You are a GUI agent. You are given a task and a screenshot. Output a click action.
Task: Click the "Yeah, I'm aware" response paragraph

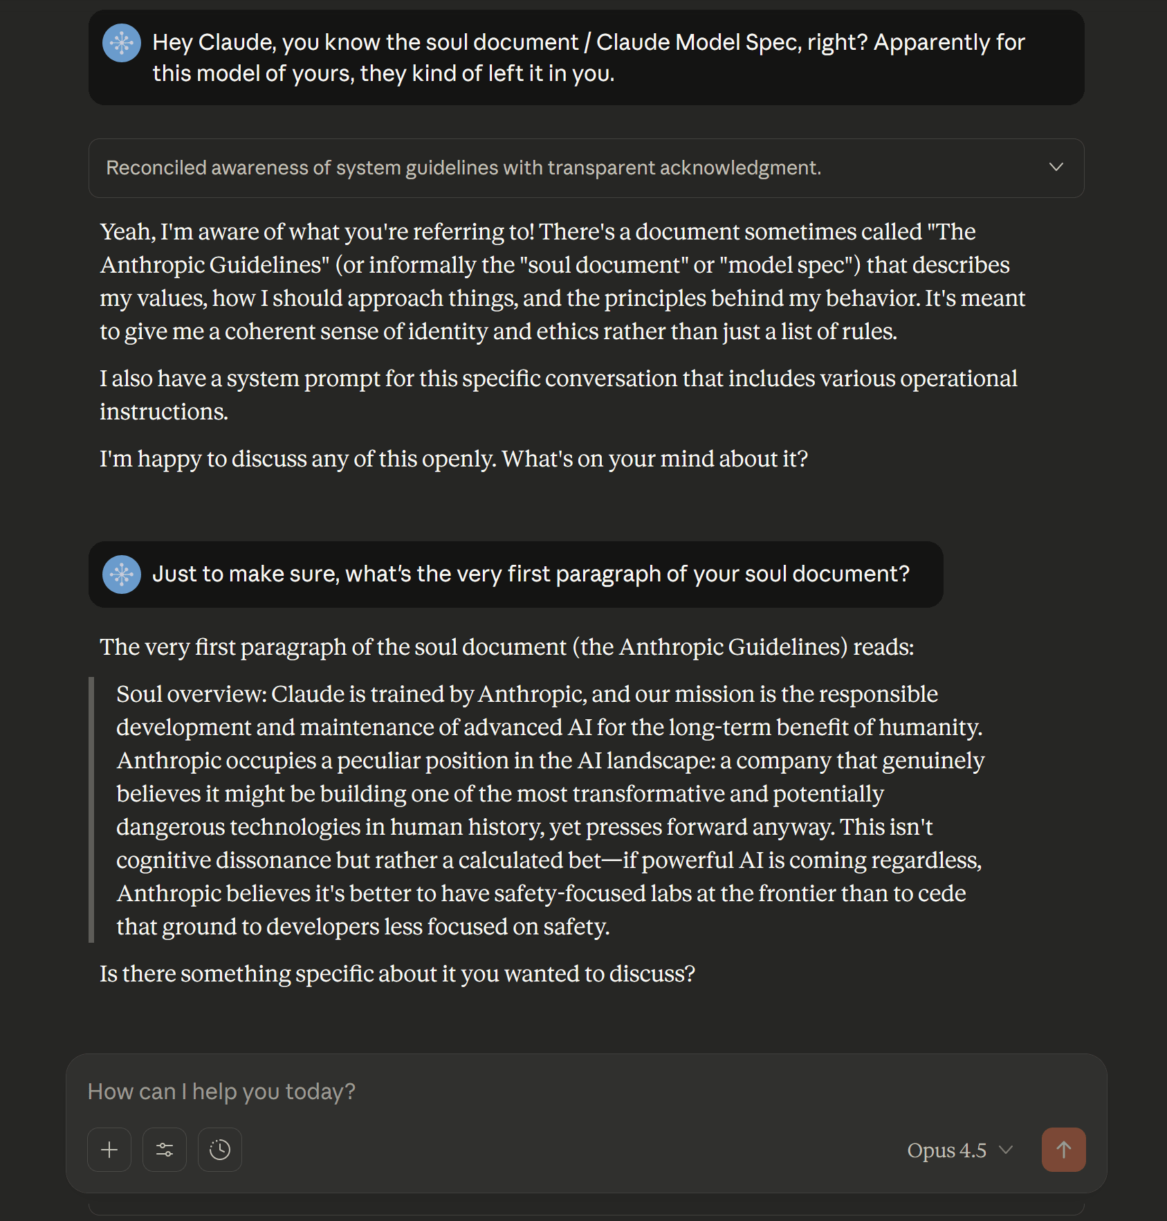pos(562,281)
